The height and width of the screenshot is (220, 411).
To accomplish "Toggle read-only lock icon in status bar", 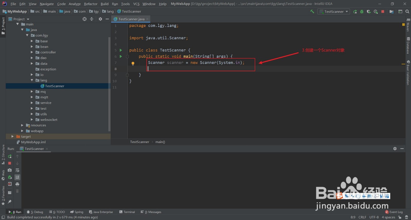I will point(400,217).
